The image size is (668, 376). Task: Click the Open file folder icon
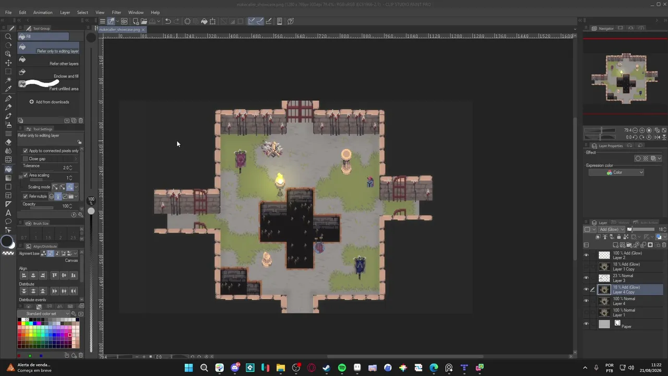click(144, 21)
